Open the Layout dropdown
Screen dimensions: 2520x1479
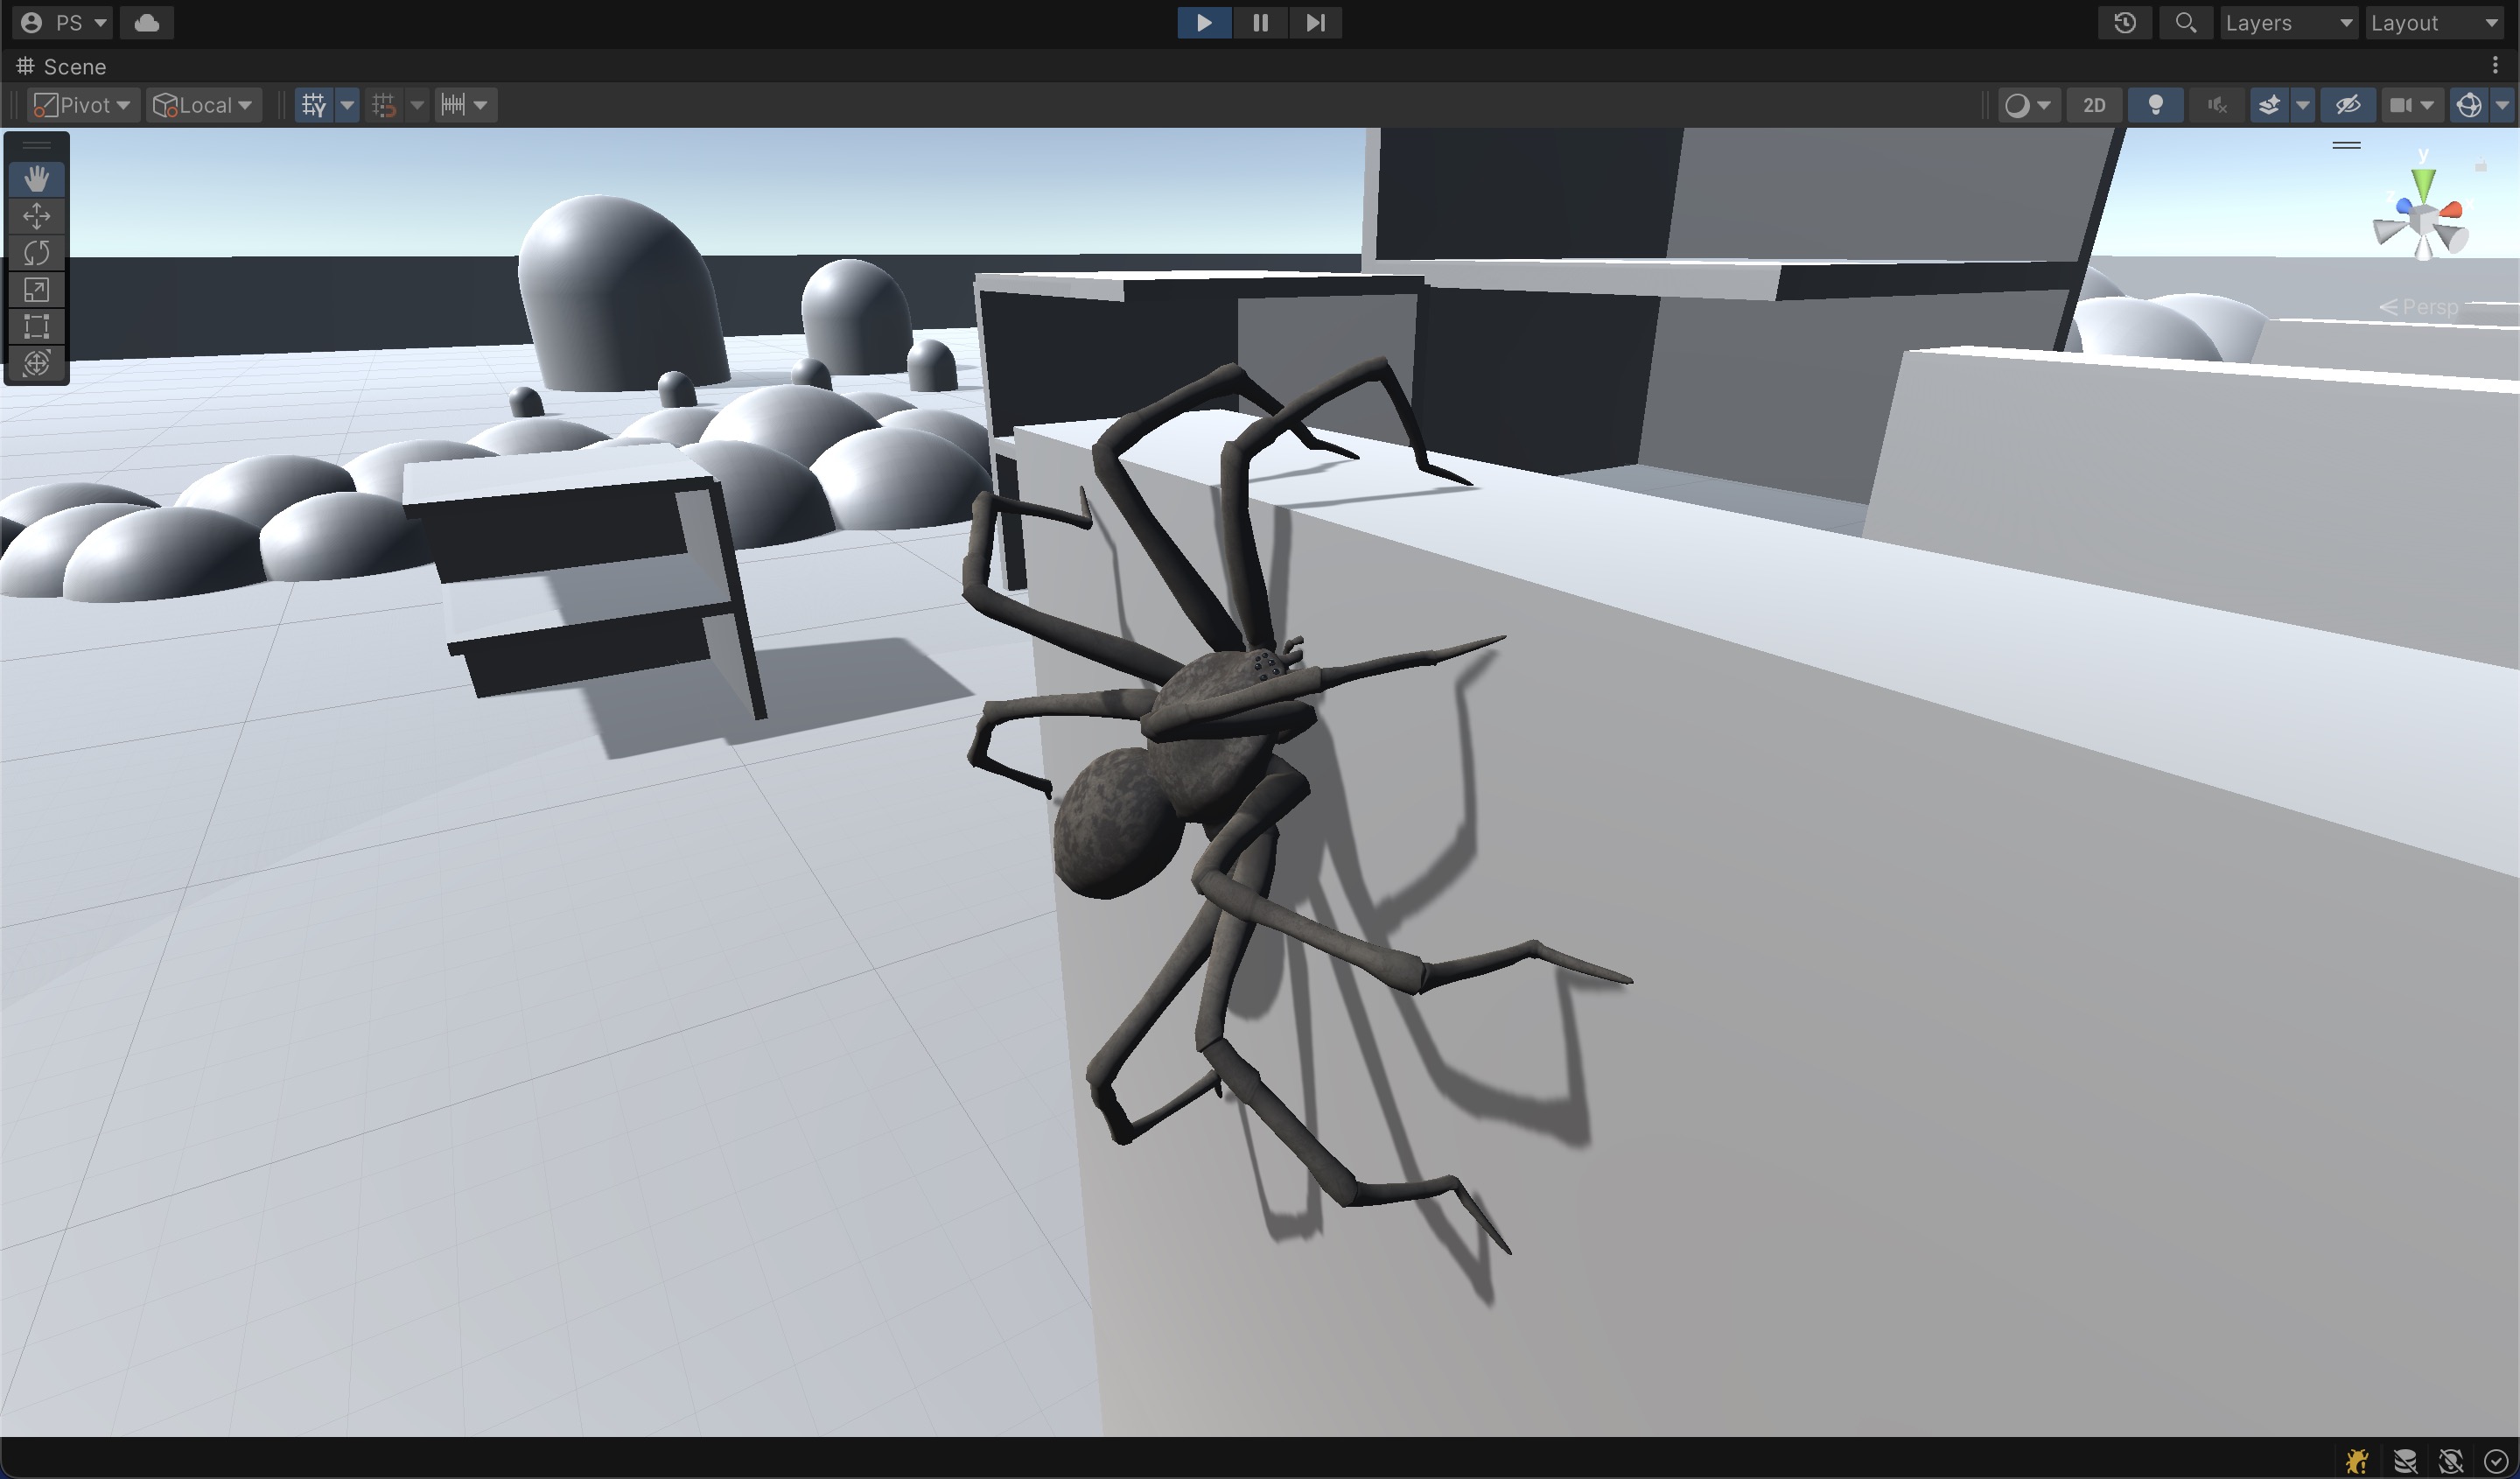pos(2433,22)
